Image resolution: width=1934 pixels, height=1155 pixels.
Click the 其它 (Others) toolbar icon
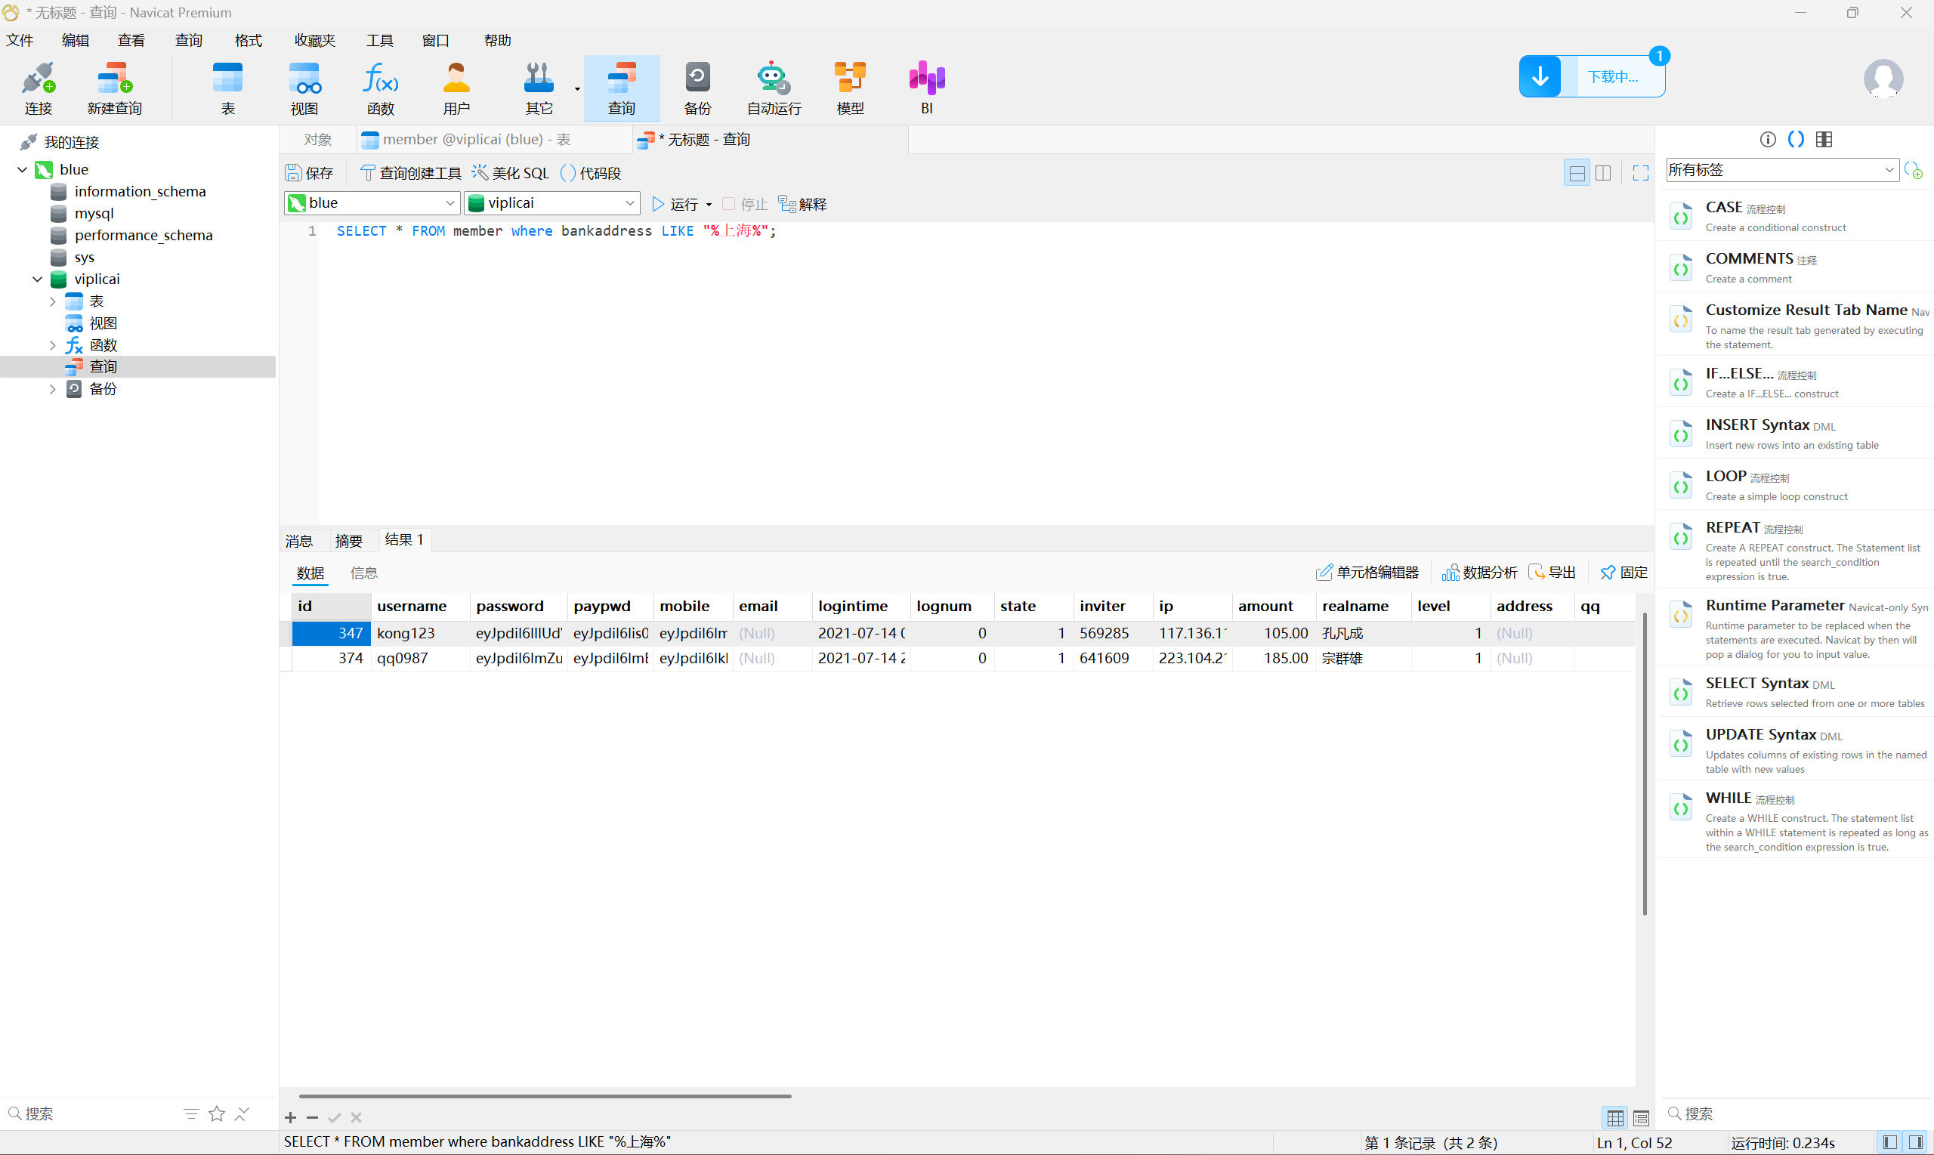[x=539, y=88]
